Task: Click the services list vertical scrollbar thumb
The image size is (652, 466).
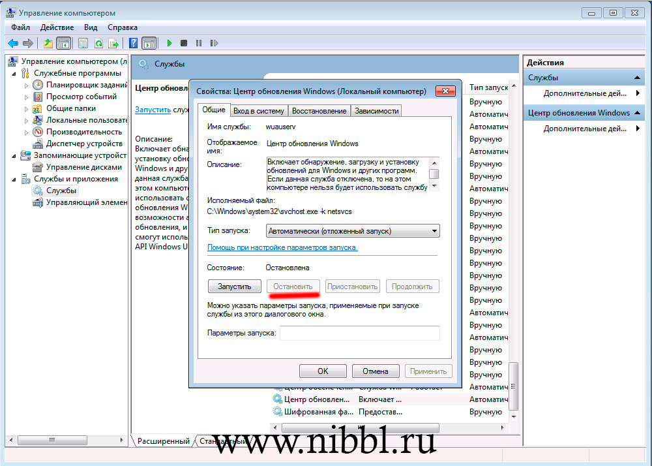Action: pyautogui.click(x=514, y=386)
